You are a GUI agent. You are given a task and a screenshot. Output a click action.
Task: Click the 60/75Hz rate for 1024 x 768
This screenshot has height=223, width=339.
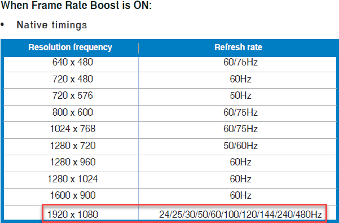coord(240,129)
